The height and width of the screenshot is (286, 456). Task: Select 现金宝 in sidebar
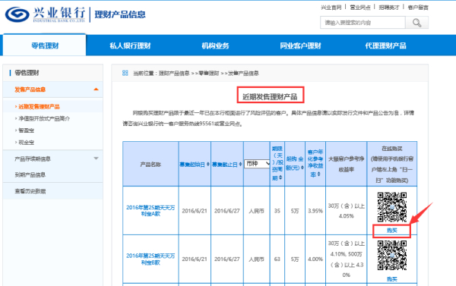26,143
